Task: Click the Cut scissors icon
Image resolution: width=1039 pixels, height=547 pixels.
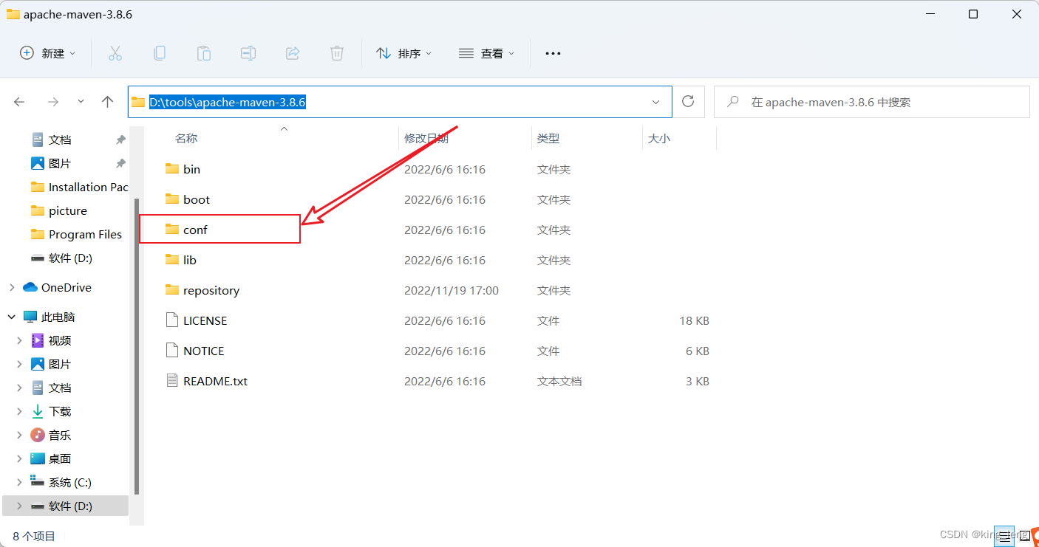Action: point(115,53)
